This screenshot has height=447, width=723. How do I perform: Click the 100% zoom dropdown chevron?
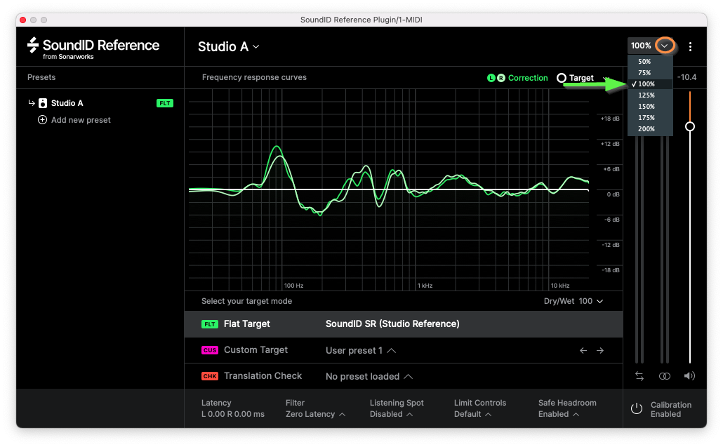(x=665, y=46)
